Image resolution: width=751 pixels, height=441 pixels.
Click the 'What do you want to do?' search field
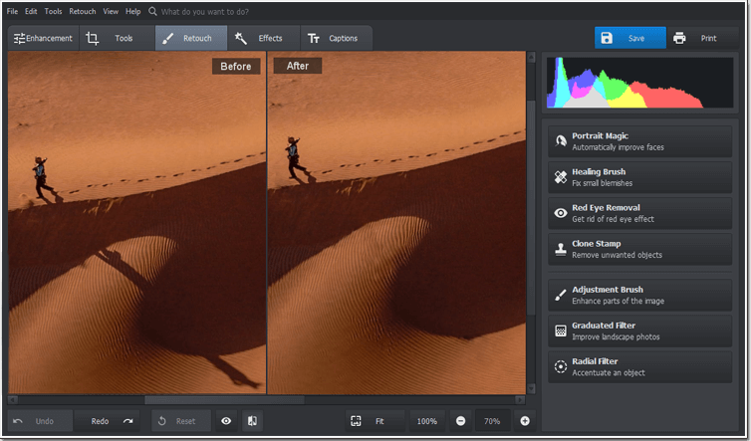tap(204, 12)
